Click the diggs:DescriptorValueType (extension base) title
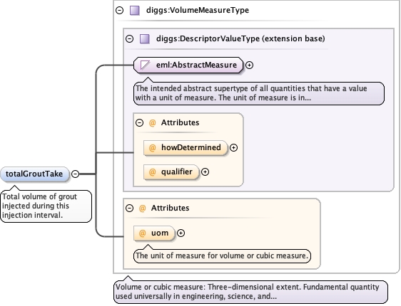 pyautogui.click(x=240, y=38)
